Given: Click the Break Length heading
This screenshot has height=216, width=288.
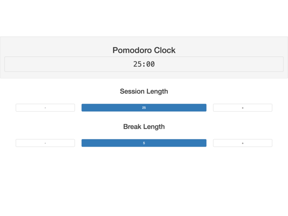Looking at the screenshot, I should pyautogui.click(x=144, y=127).
